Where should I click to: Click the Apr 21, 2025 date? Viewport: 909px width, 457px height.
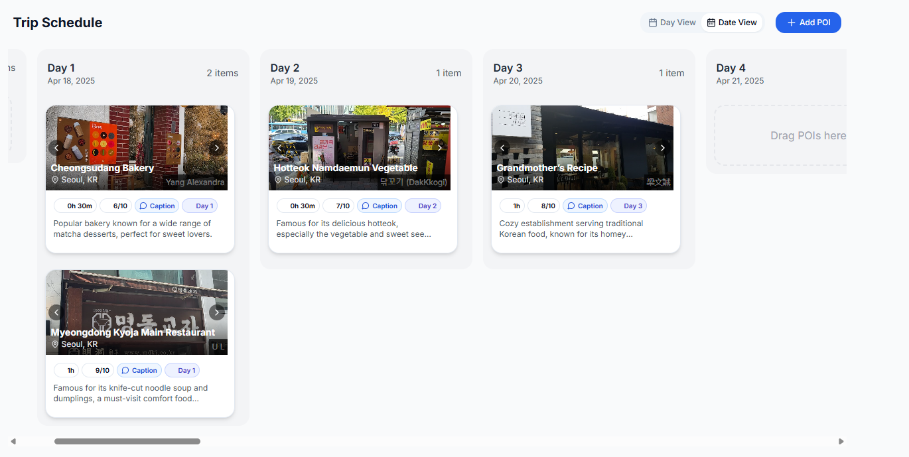click(740, 81)
